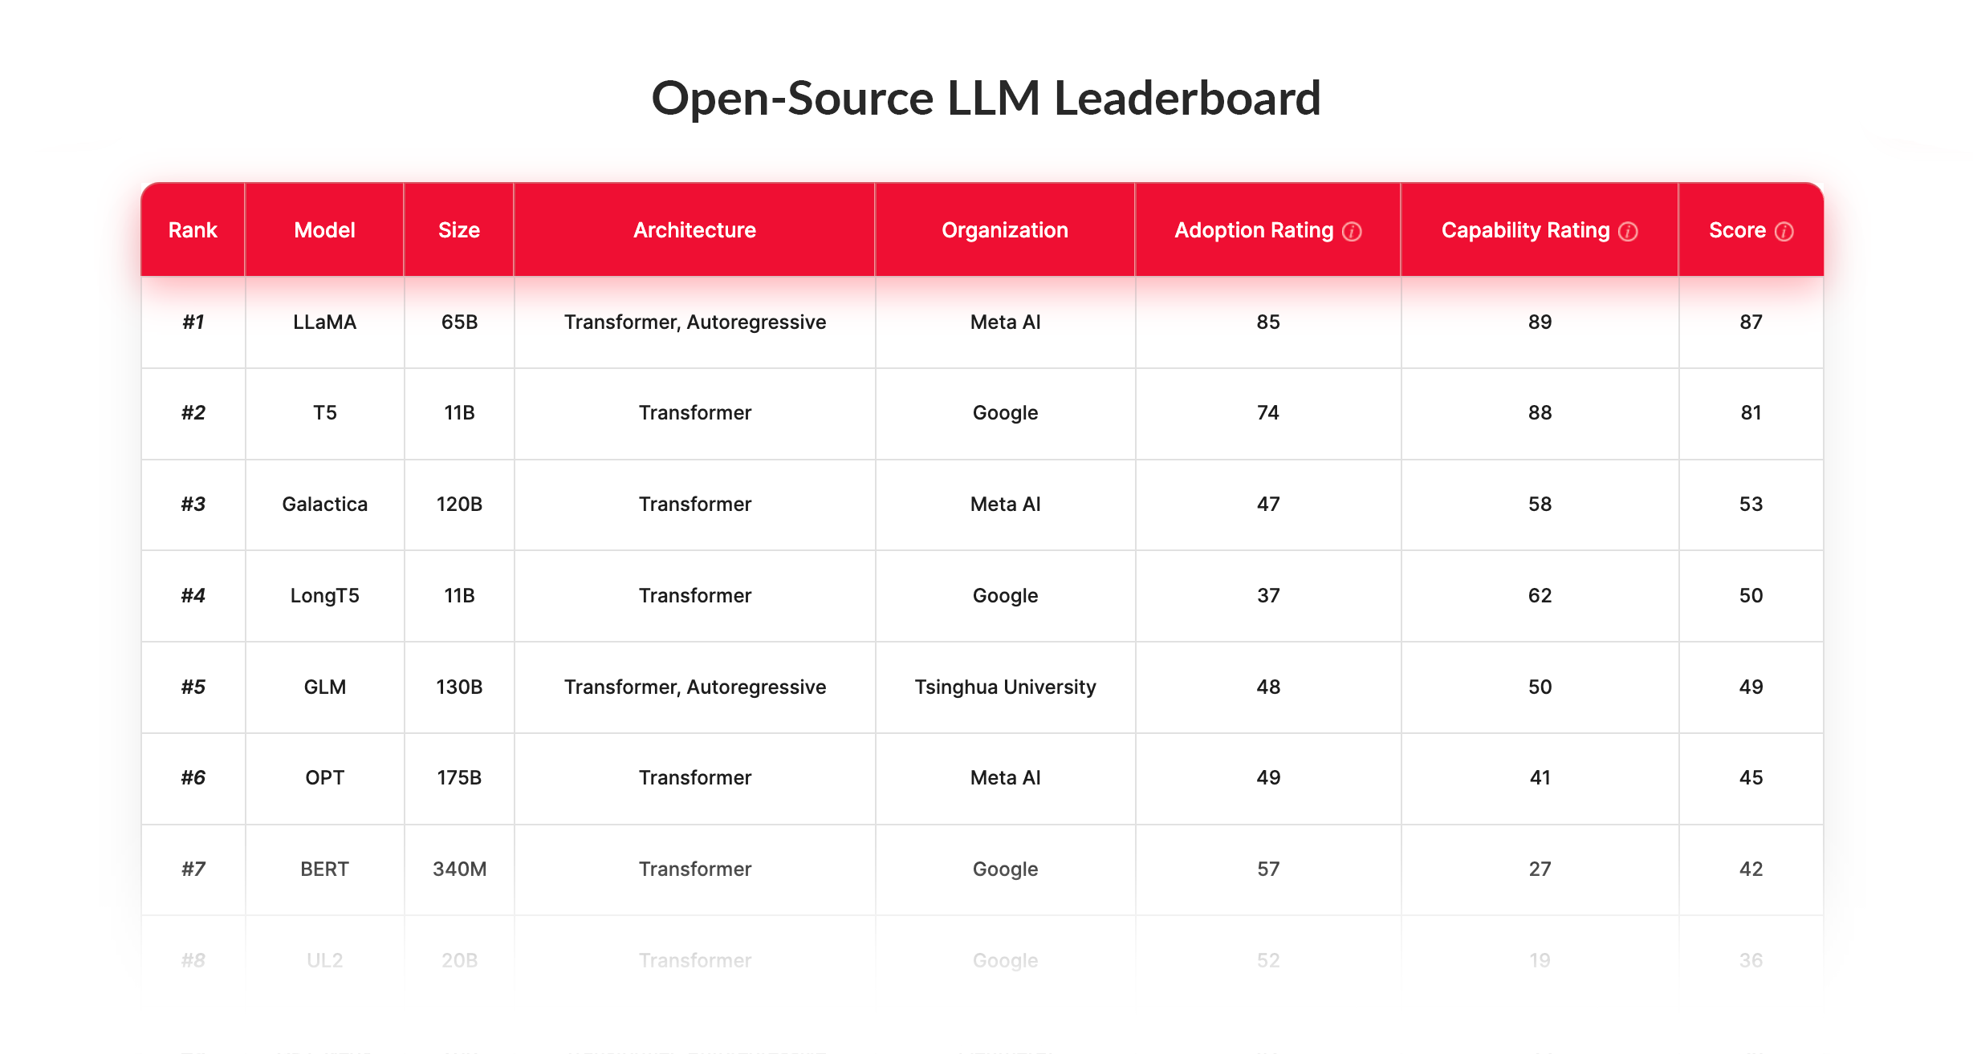Click capability rating 62 for LongT5
The image size is (1973, 1054).
pos(1540,595)
